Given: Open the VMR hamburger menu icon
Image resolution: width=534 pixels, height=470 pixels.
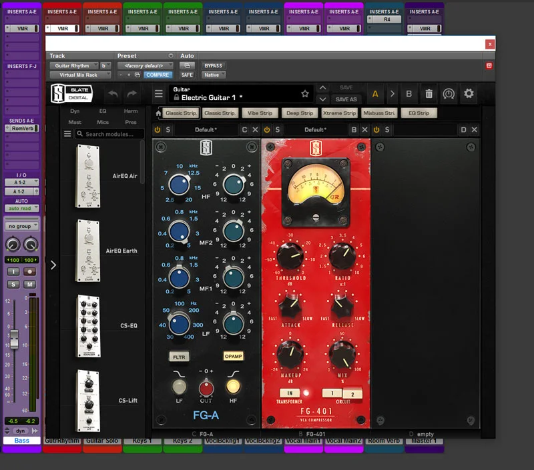Looking at the screenshot, I should tap(158, 93).
